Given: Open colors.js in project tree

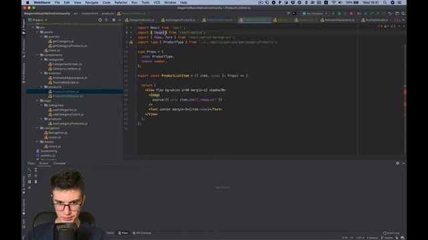Looking at the screenshot, I should pyautogui.click(x=54, y=147).
